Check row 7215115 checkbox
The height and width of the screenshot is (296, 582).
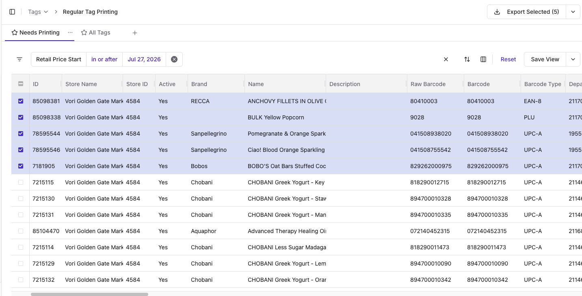[21, 182]
